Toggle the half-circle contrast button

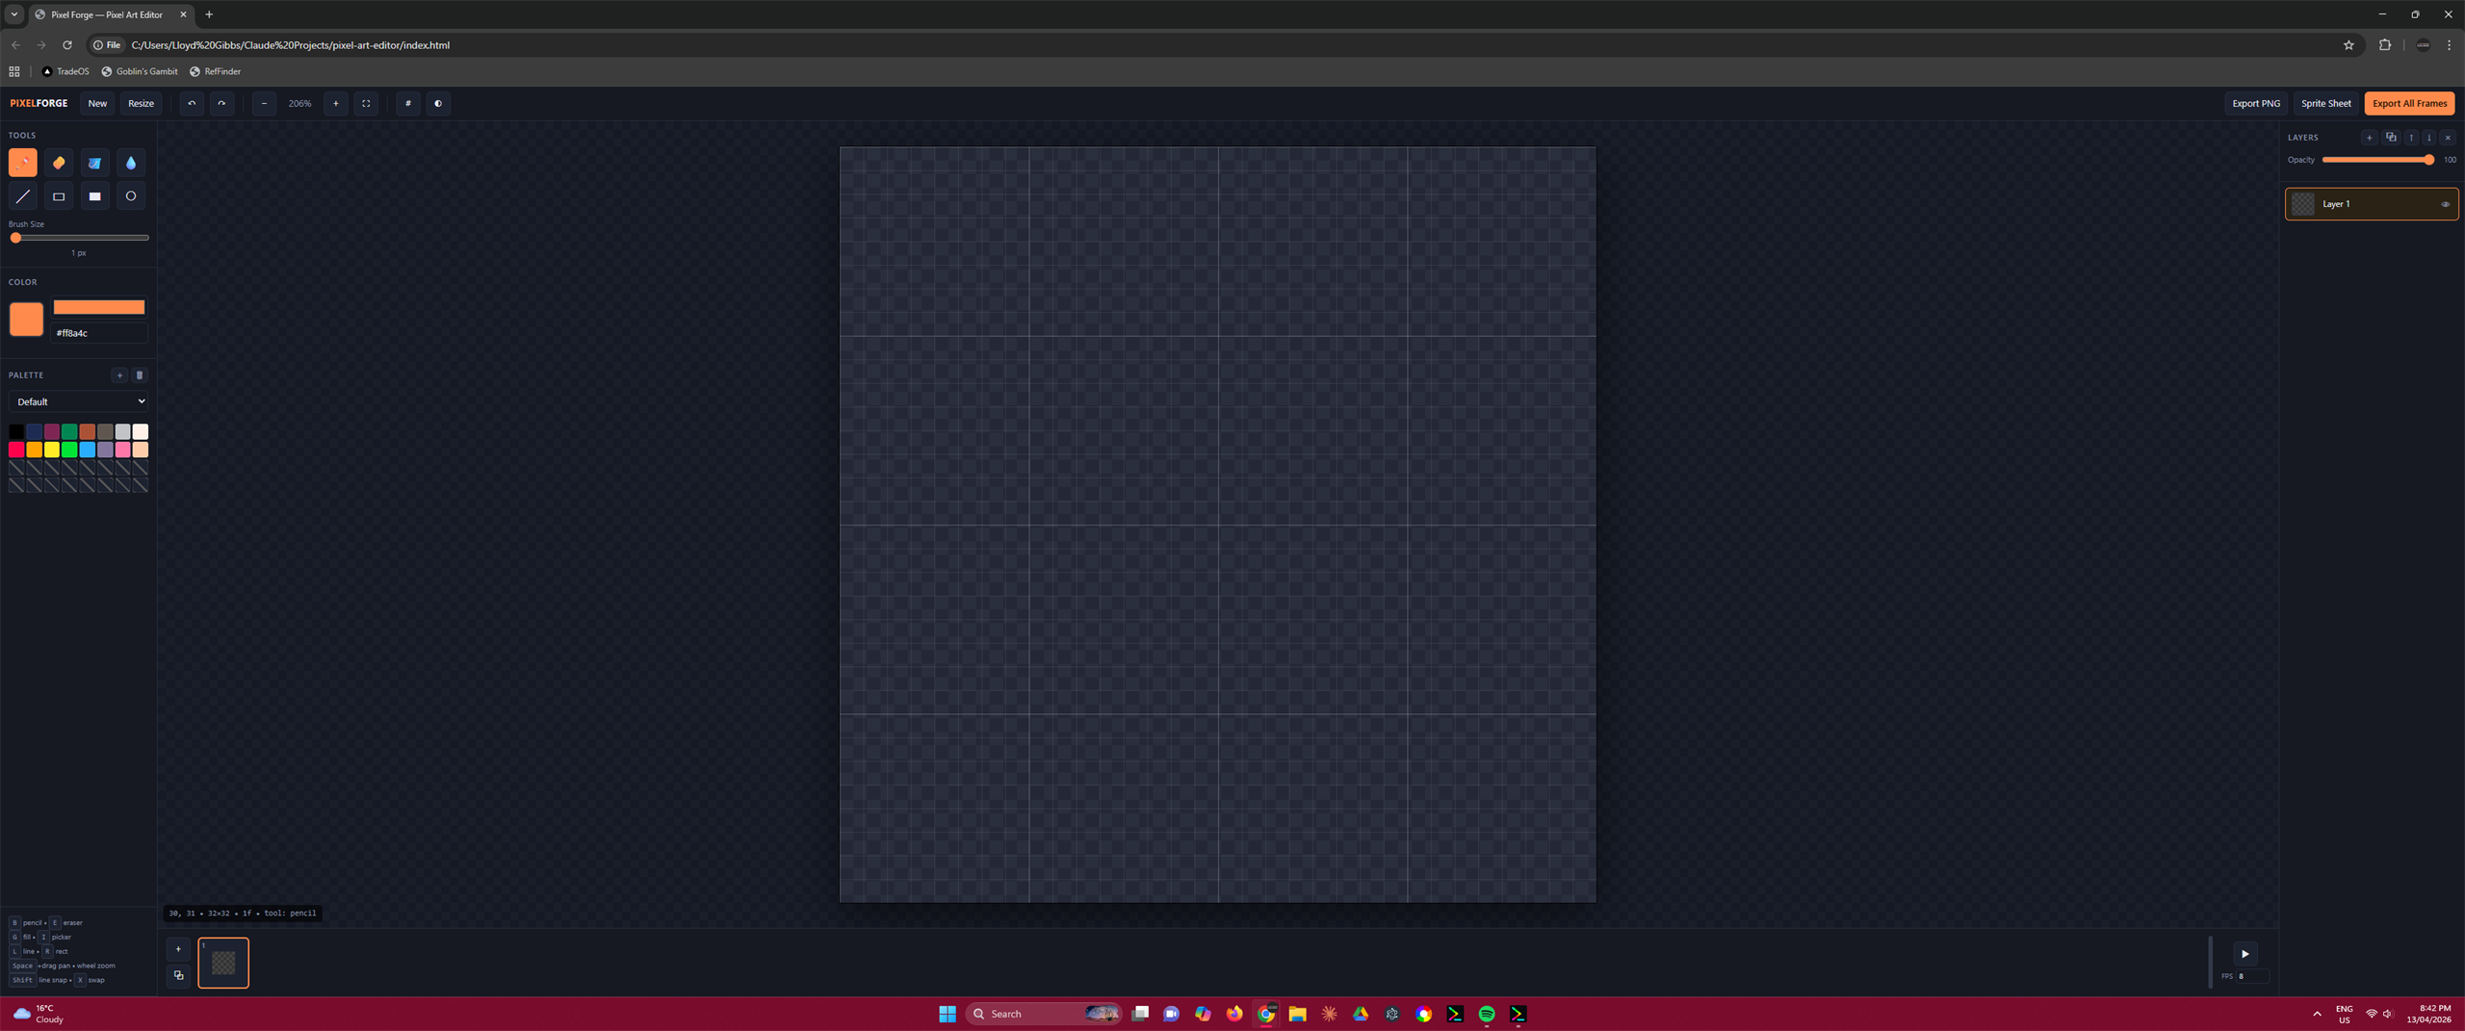click(x=438, y=103)
